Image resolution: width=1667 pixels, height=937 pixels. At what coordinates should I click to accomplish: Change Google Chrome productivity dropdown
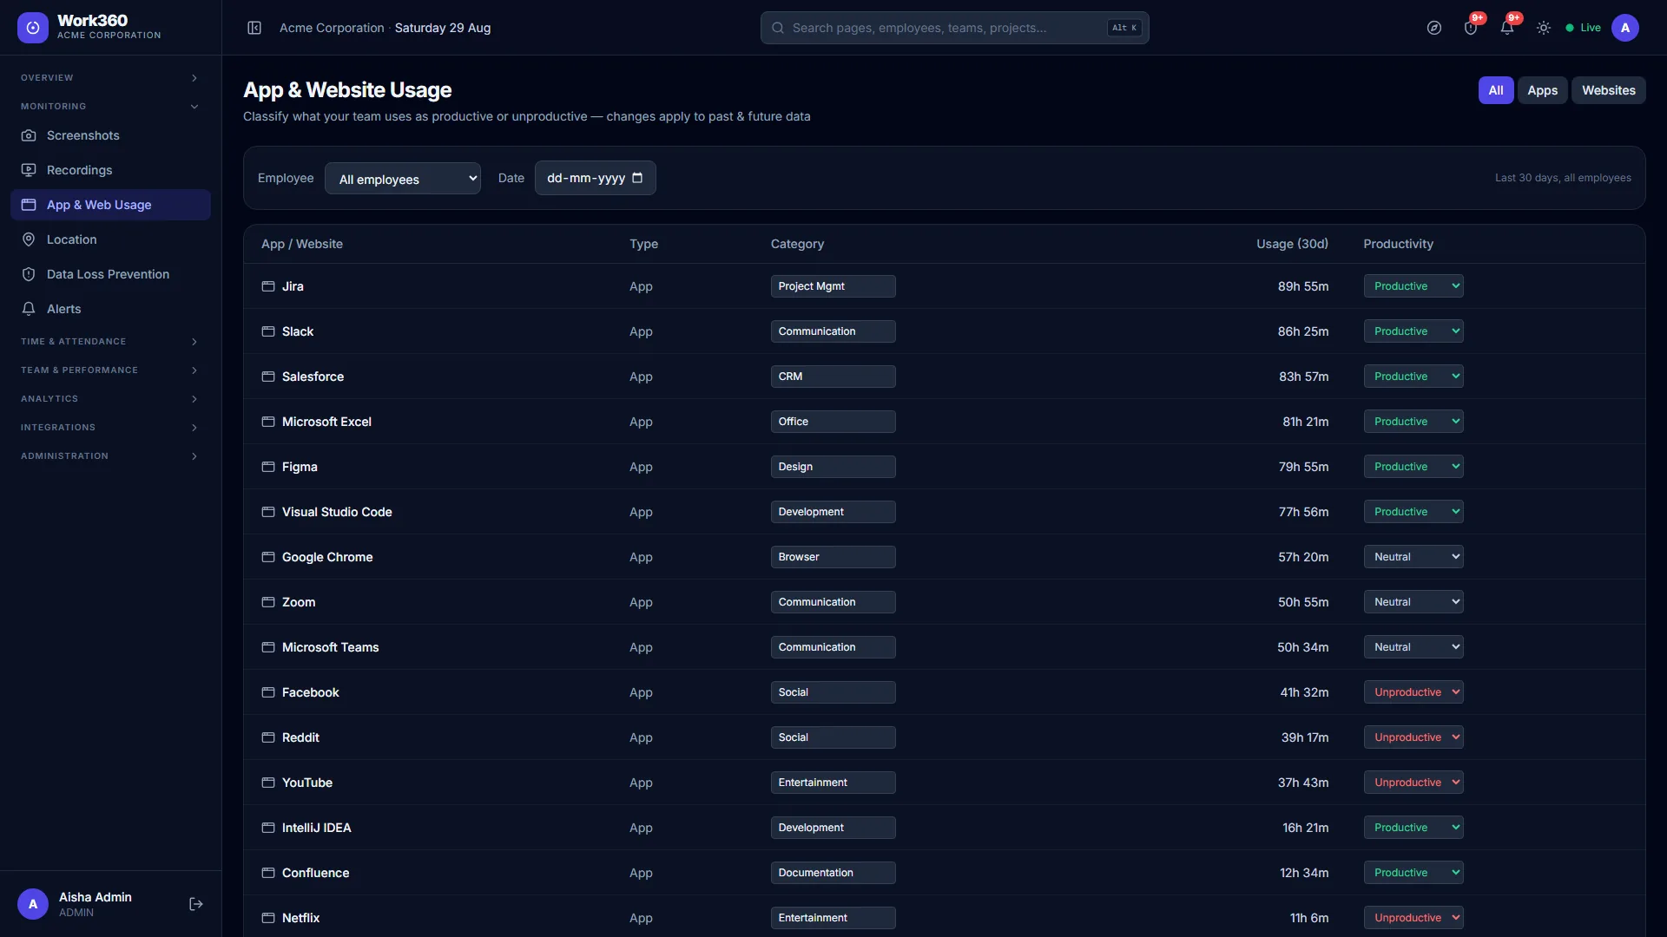[x=1413, y=557]
